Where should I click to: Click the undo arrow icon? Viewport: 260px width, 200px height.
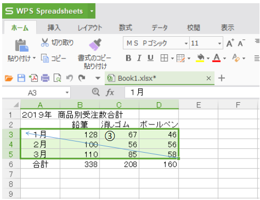[69, 78]
